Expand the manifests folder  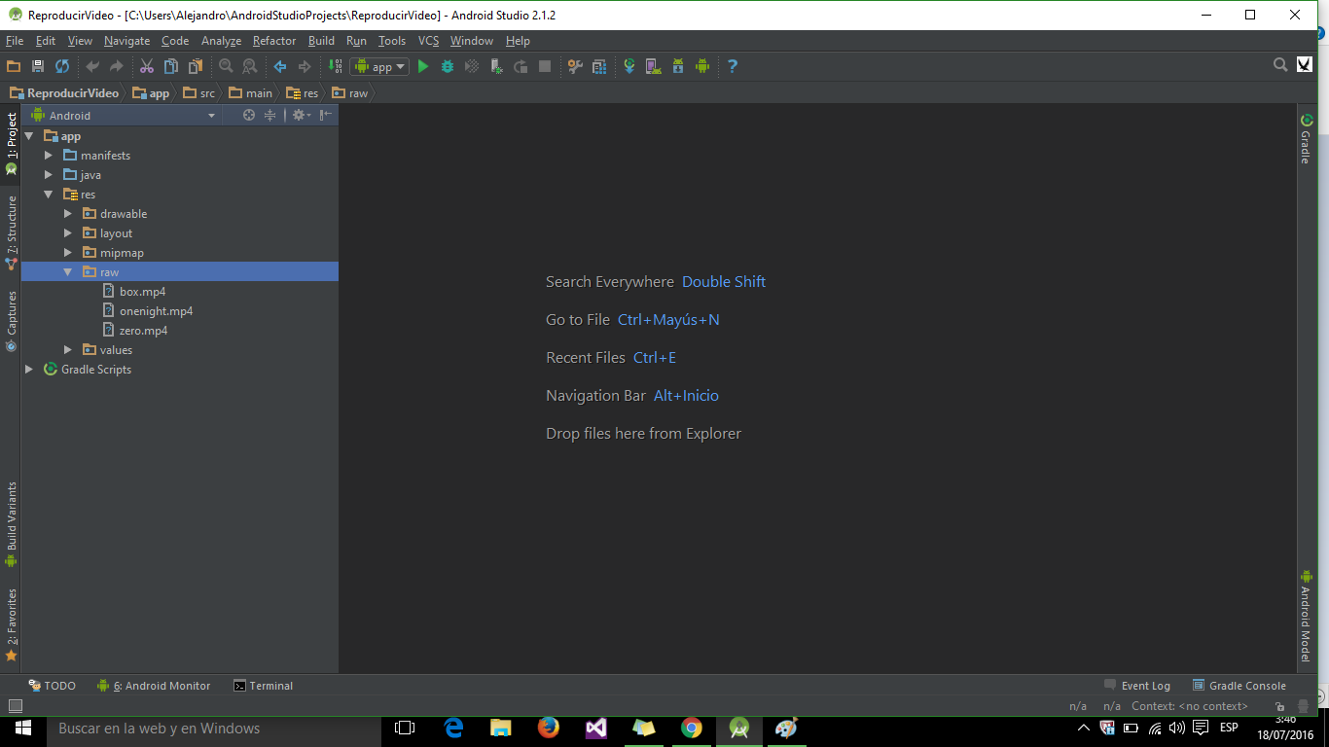coord(49,156)
